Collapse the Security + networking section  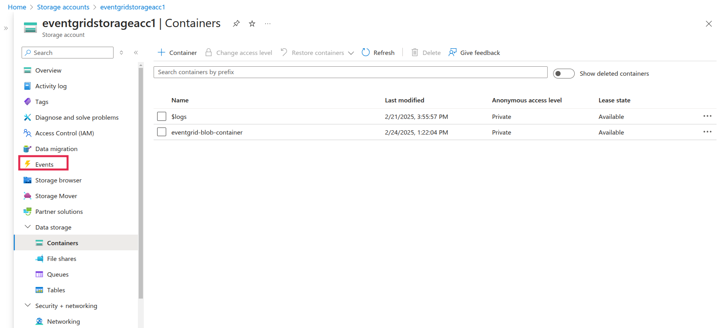click(27, 306)
